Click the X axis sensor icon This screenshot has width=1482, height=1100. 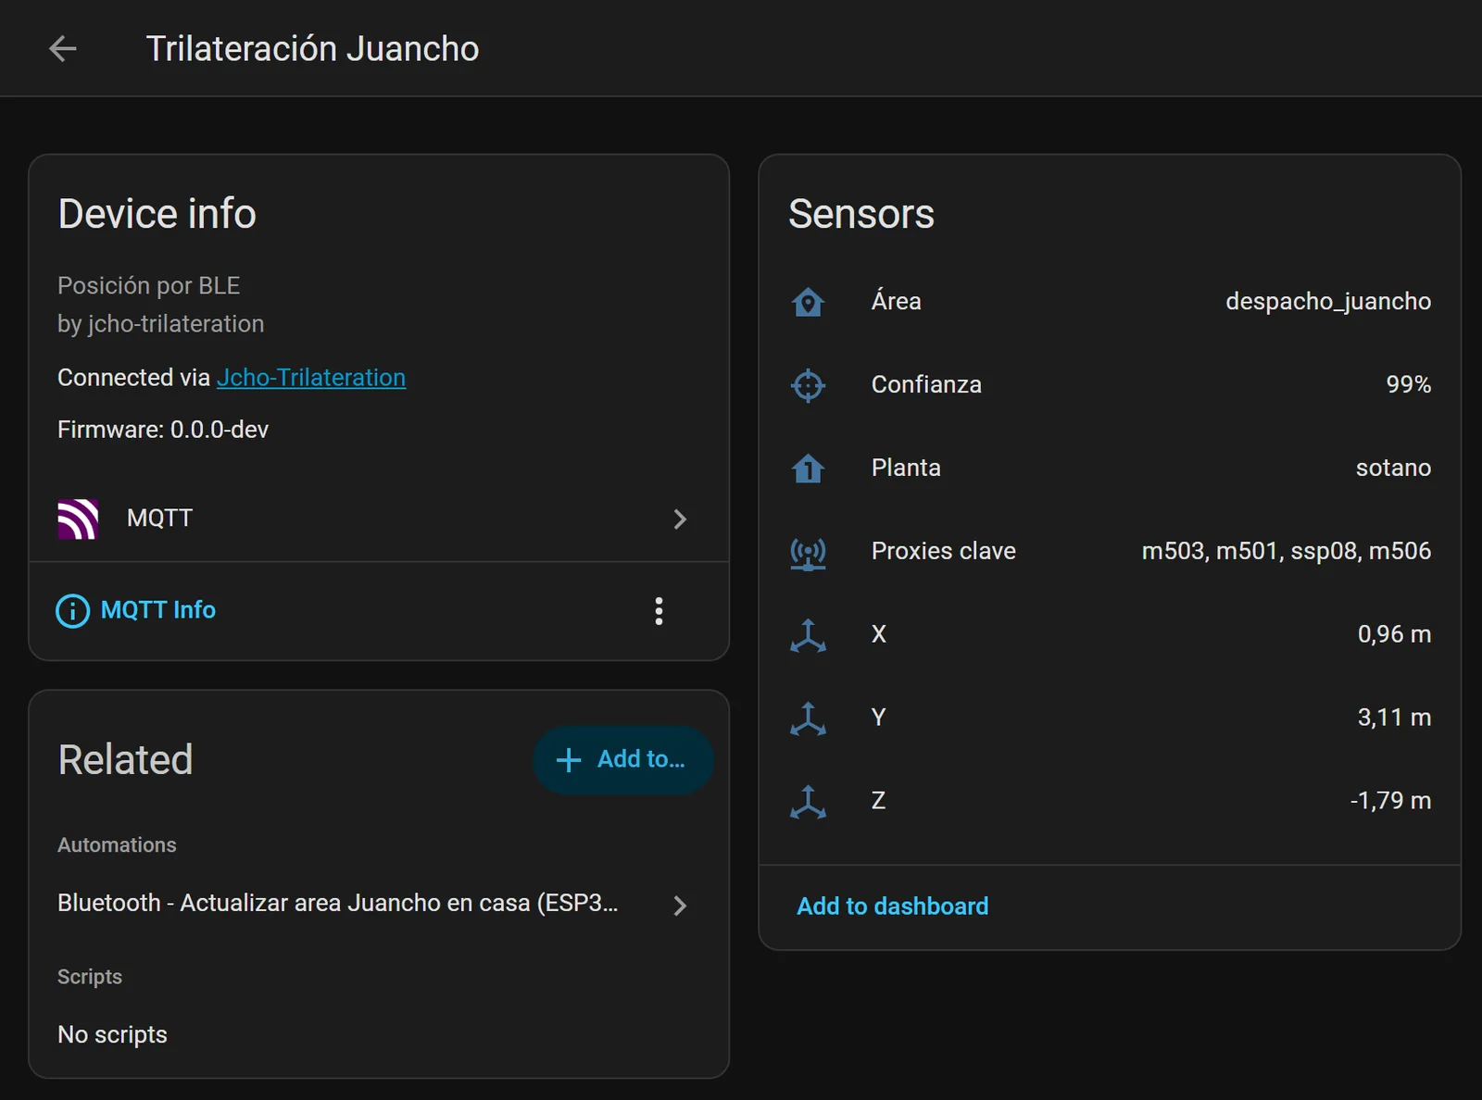808,635
